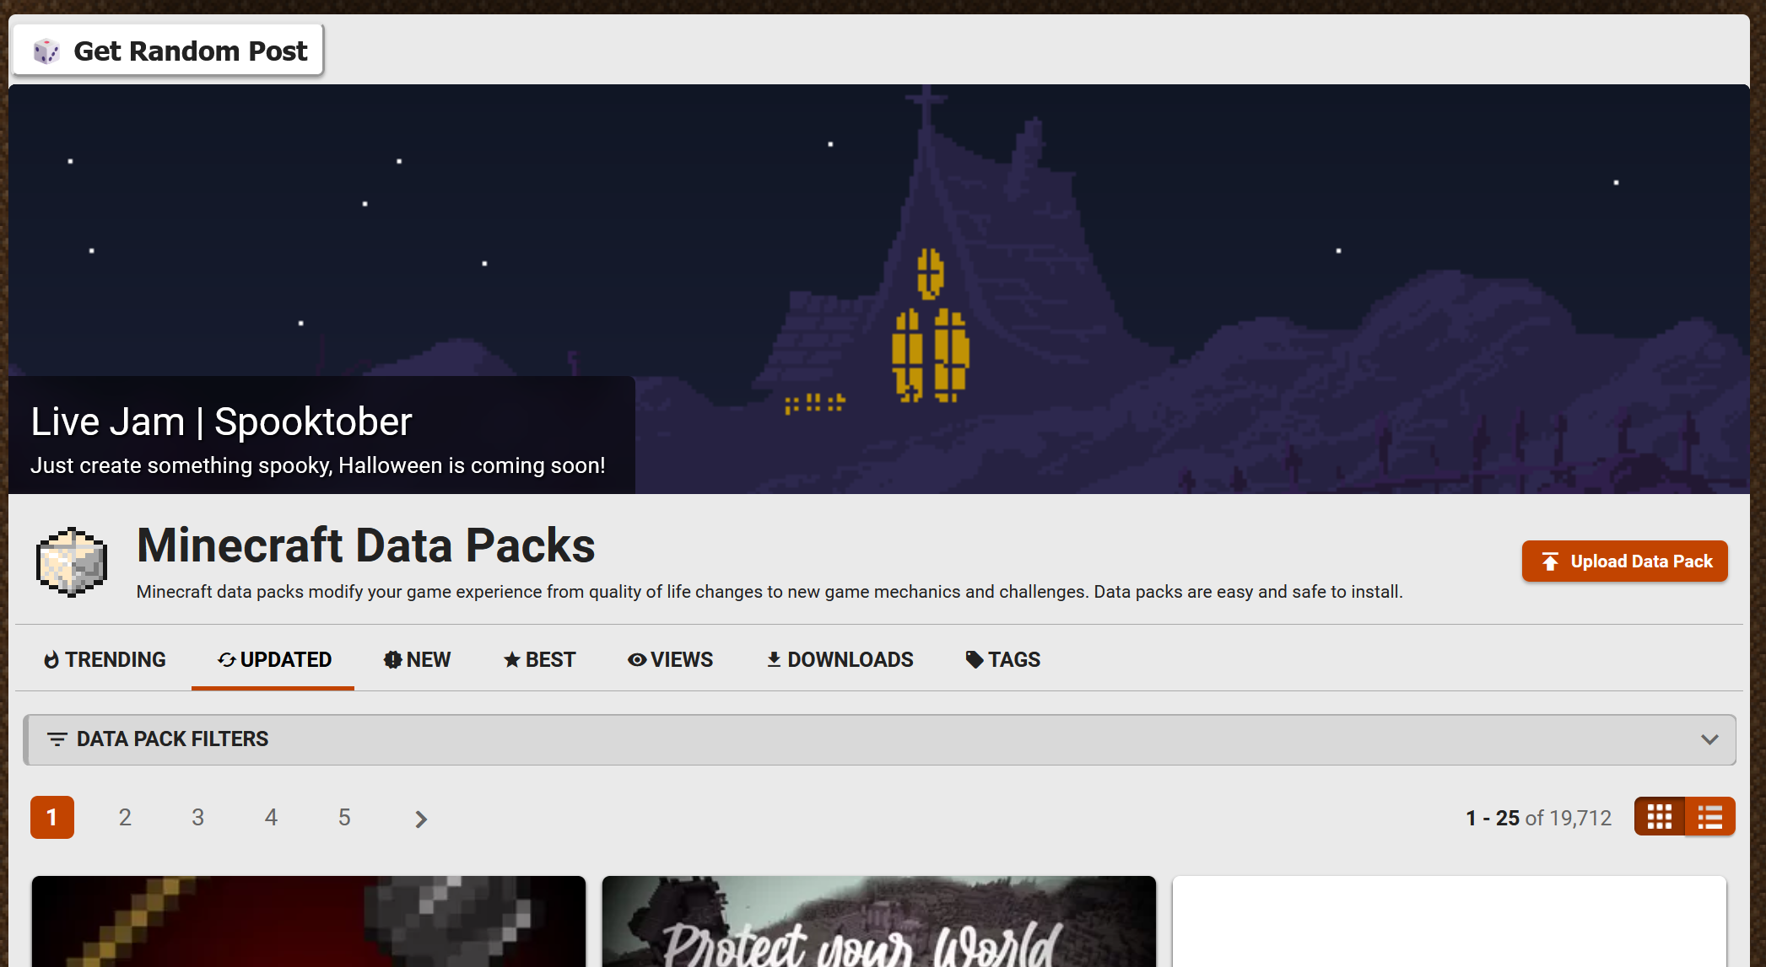Switch to list view layout
The image size is (1766, 967).
[1710, 817]
